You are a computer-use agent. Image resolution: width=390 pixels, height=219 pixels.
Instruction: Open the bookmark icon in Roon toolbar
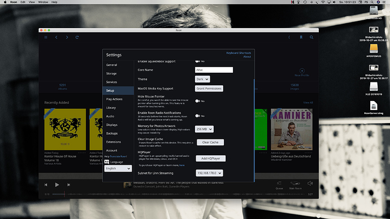[301, 37]
